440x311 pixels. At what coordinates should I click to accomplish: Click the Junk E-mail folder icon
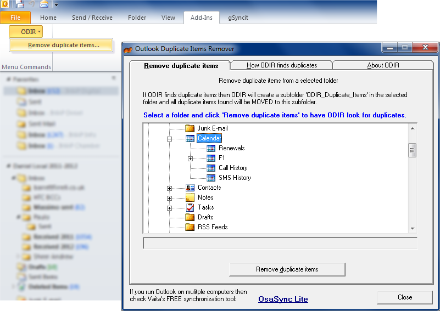tap(190, 128)
